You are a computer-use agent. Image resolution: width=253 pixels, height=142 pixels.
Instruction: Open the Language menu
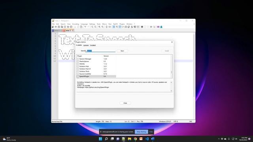click(84, 24)
